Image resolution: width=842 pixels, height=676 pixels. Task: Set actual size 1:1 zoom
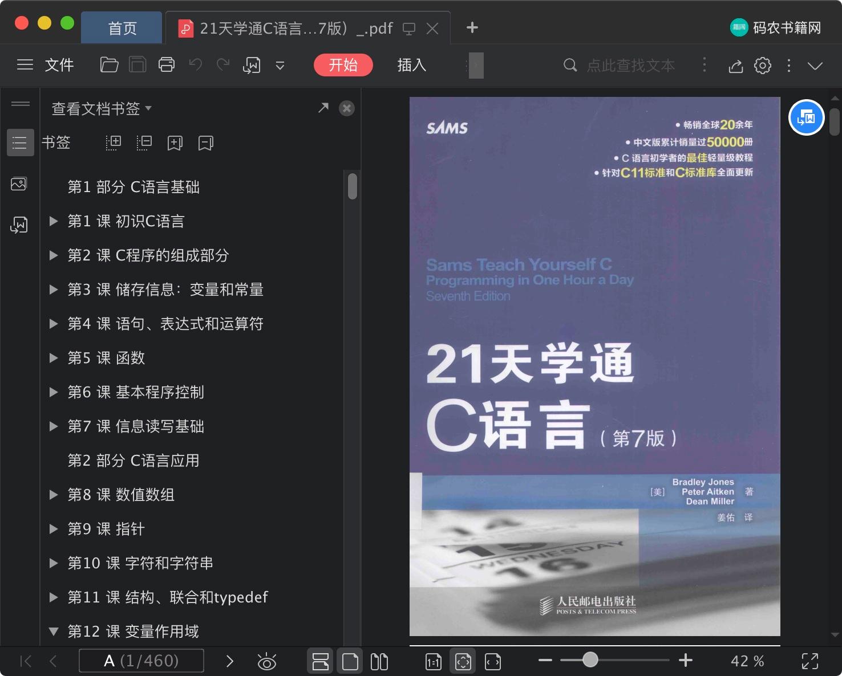pyautogui.click(x=434, y=662)
